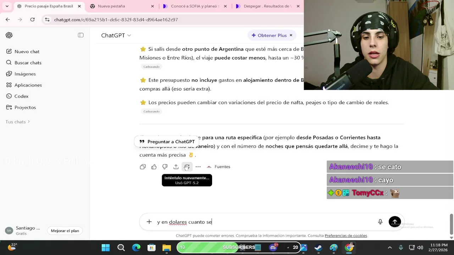This screenshot has width=454, height=255.
Task: Click Preguntar a ChatGPT popup
Action: [167, 142]
